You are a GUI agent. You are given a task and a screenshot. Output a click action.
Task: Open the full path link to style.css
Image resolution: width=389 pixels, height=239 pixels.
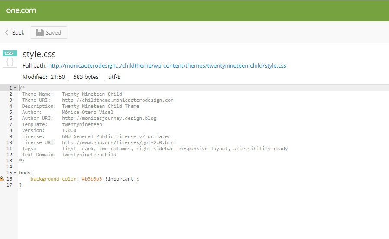(x=167, y=66)
